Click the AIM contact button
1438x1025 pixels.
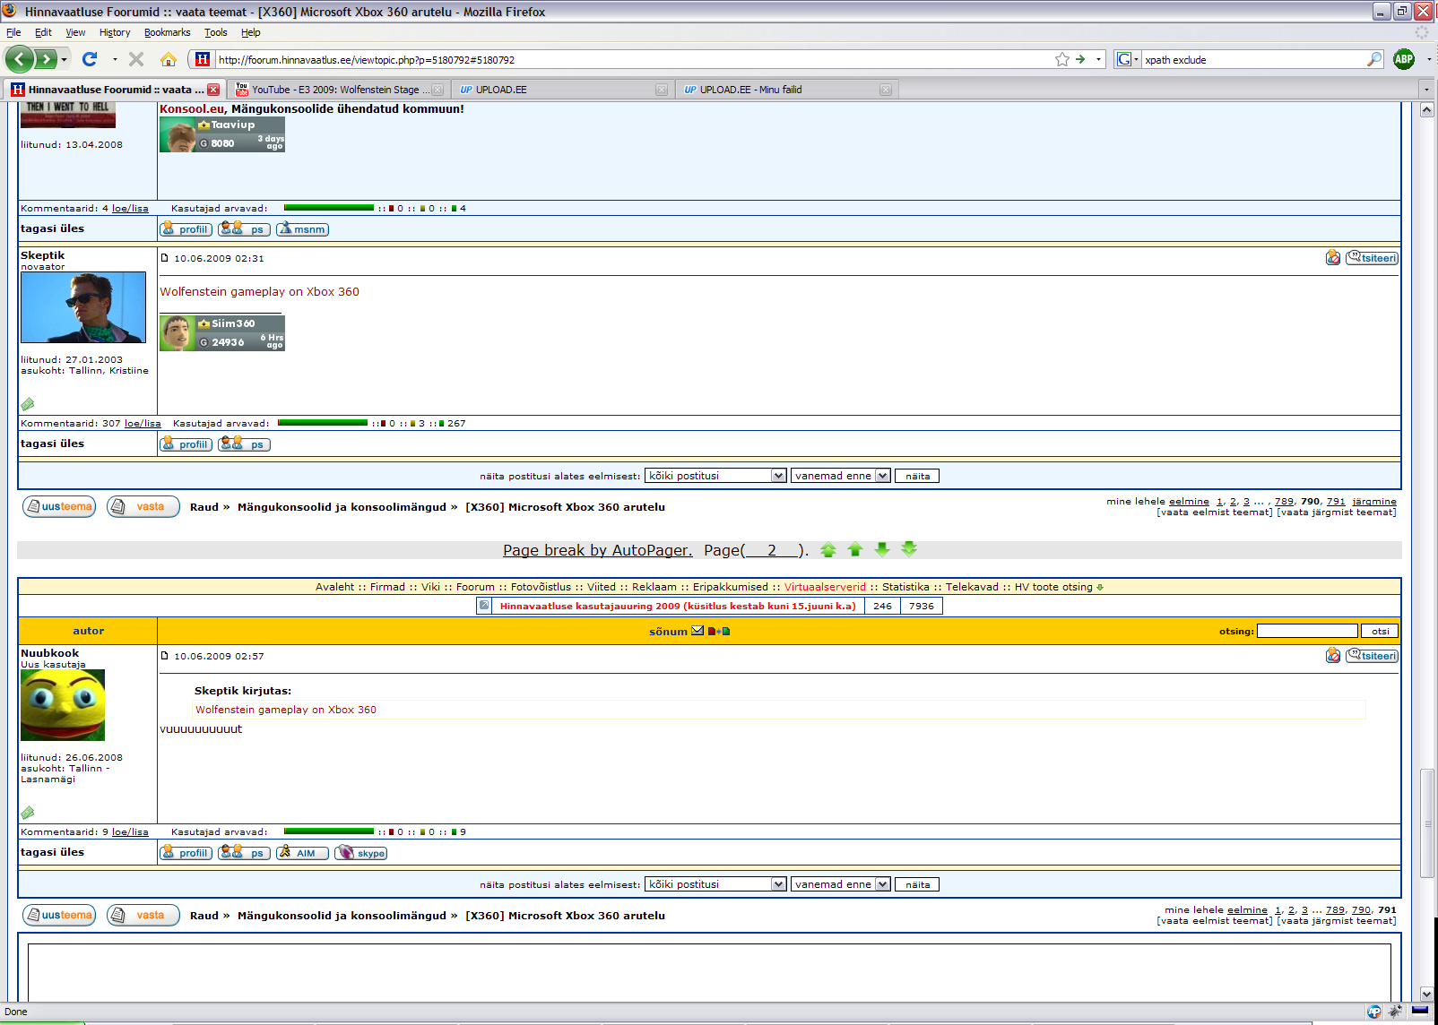[302, 853]
